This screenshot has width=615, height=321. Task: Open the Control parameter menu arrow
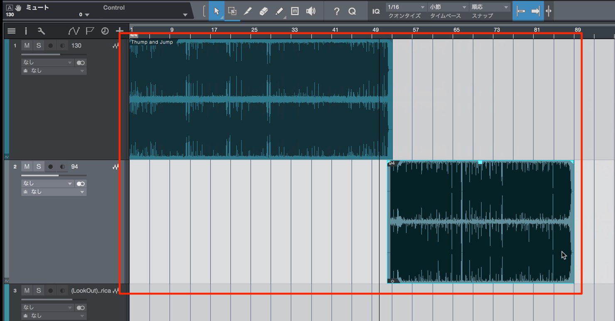[x=185, y=15]
